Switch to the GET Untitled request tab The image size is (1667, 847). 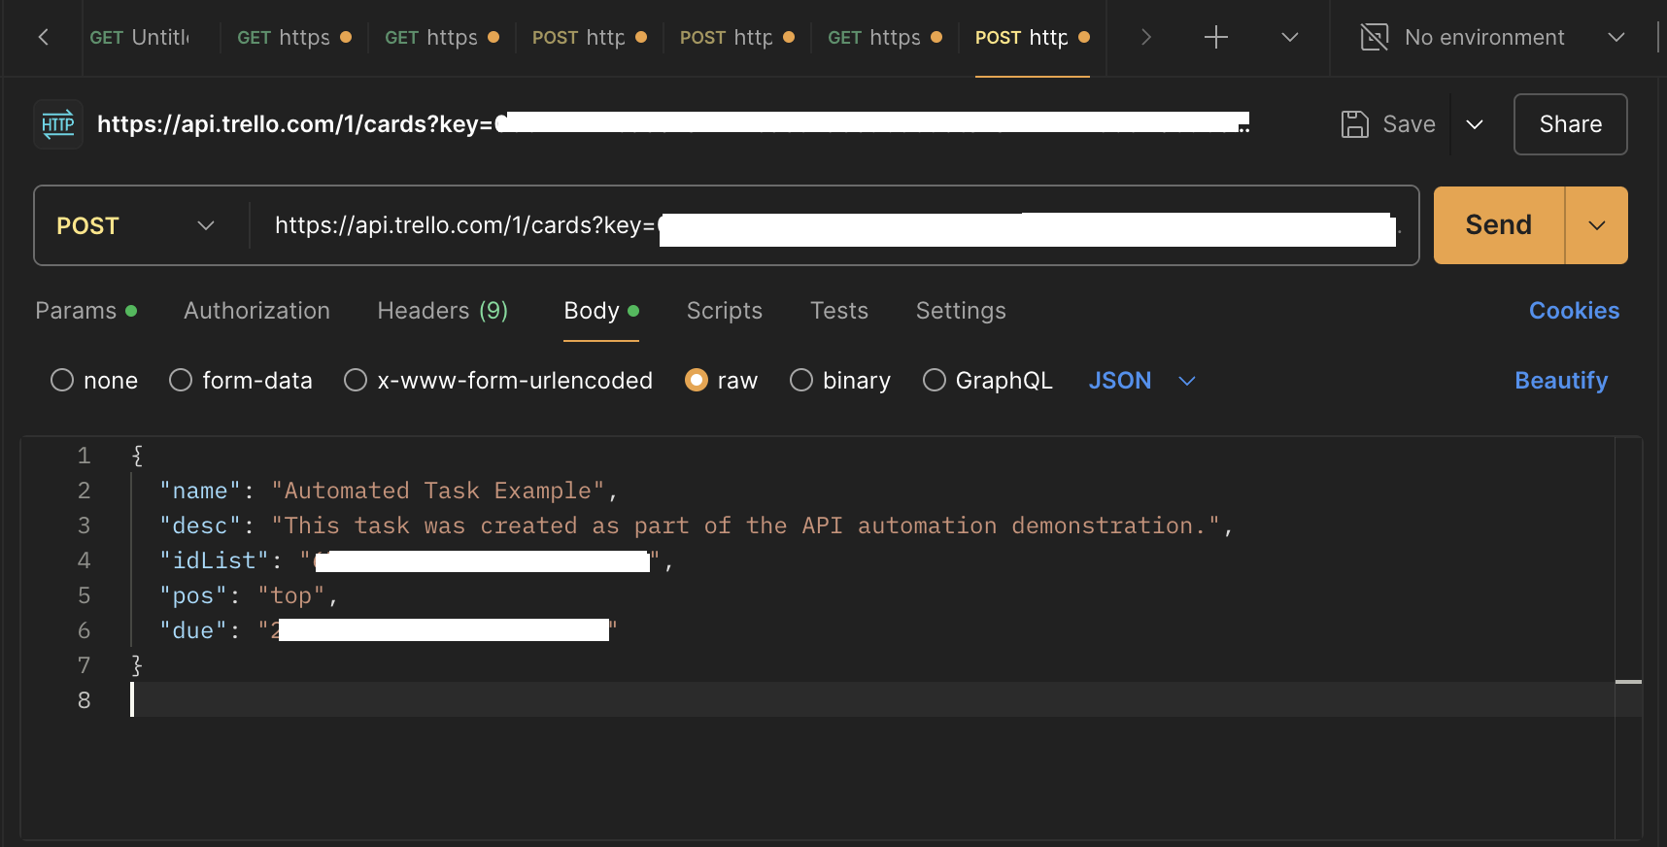coord(141,38)
